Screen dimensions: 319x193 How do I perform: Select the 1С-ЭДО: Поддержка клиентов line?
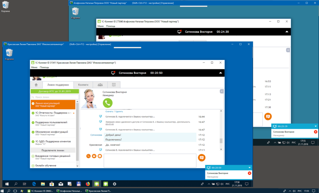[53, 143]
